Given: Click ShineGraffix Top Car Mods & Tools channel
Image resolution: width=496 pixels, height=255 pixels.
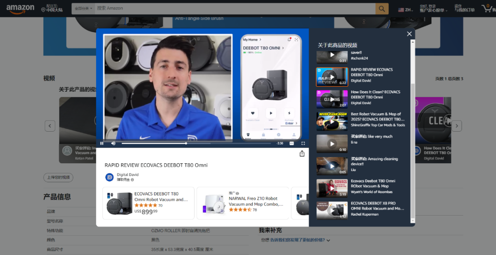Looking at the screenshot, I should (378, 125).
